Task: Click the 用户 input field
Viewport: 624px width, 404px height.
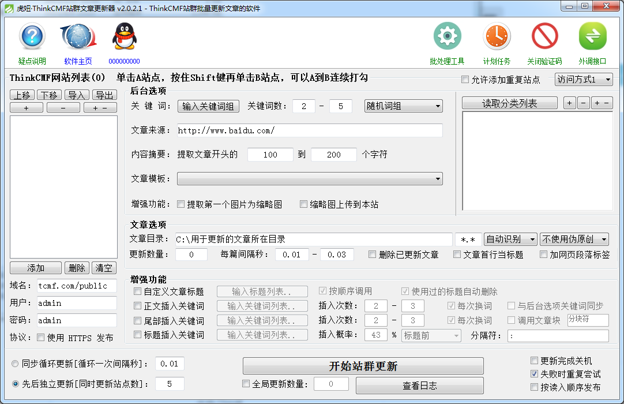Action: pos(77,303)
